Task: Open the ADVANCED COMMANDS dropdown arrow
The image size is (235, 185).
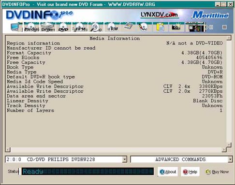Action: [230, 159]
